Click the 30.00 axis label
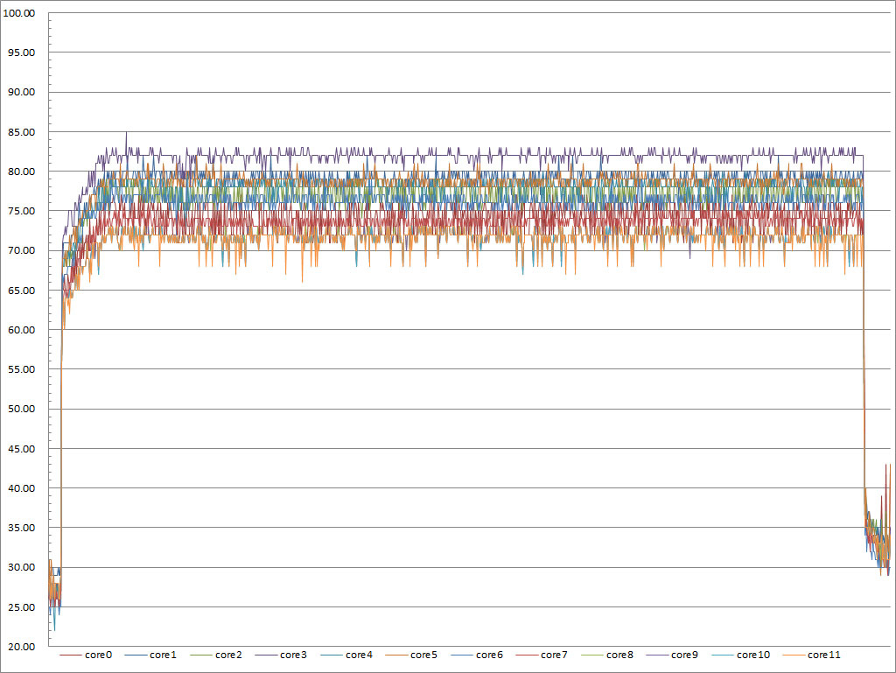 [x=21, y=567]
